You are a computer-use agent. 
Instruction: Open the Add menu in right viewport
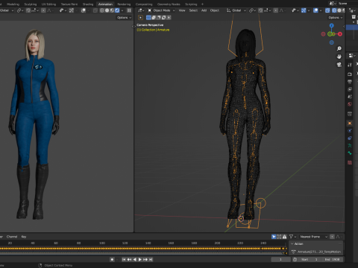pos(204,10)
